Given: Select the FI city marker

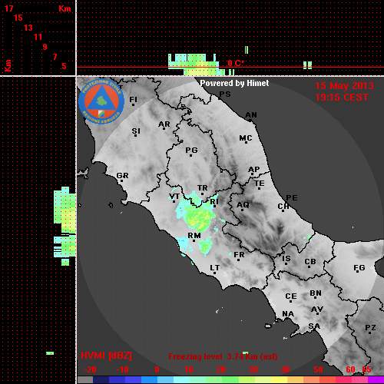Looking at the screenshot, I should [x=133, y=104].
